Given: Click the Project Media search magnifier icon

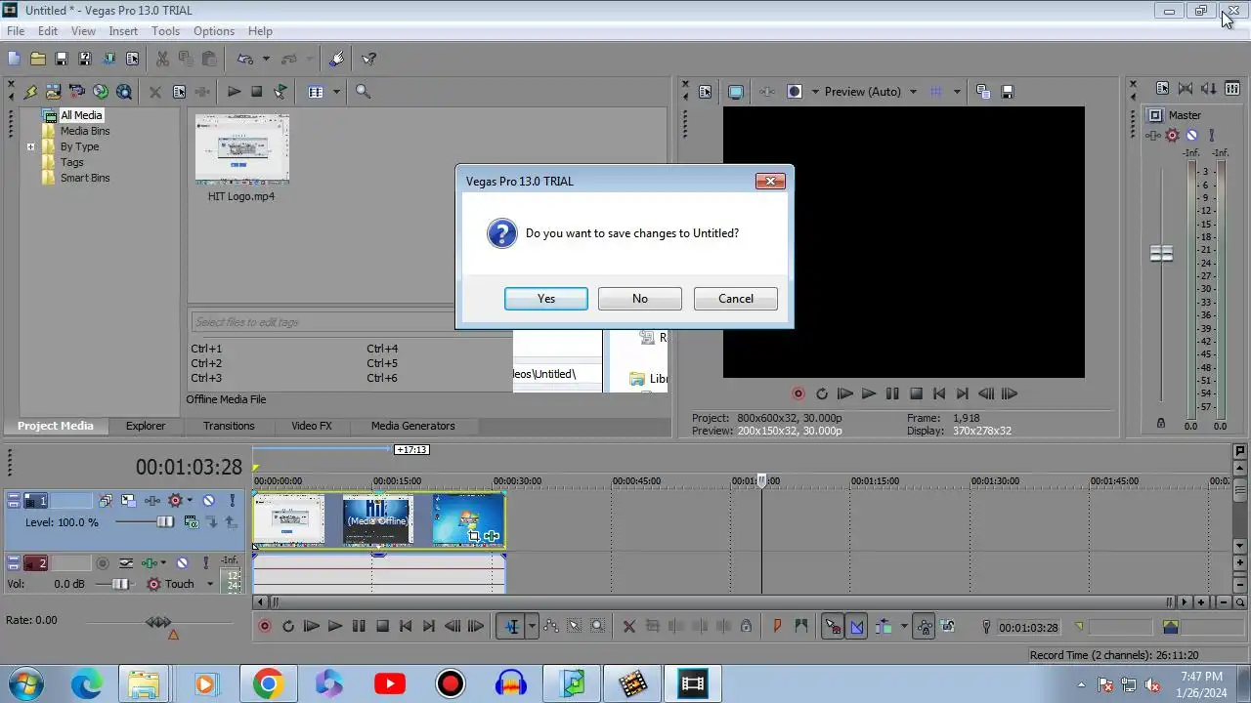Looking at the screenshot, I should click(x=363, y=92).
